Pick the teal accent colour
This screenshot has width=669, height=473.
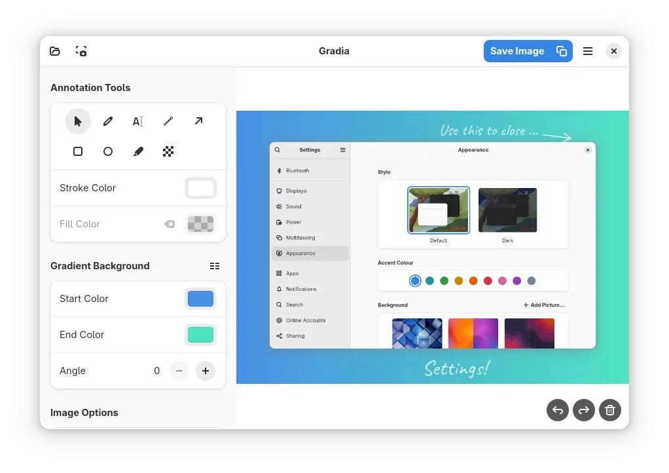click(429, 280)
